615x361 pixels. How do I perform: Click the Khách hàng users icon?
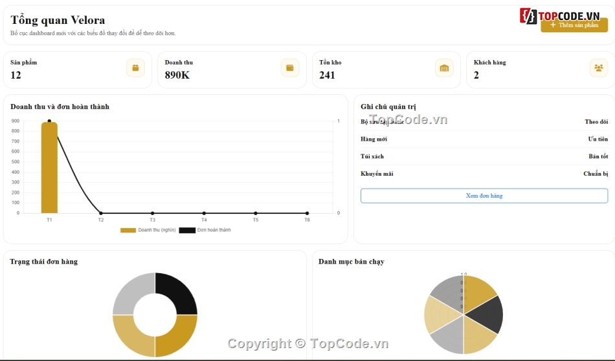(x=599, y=68)
